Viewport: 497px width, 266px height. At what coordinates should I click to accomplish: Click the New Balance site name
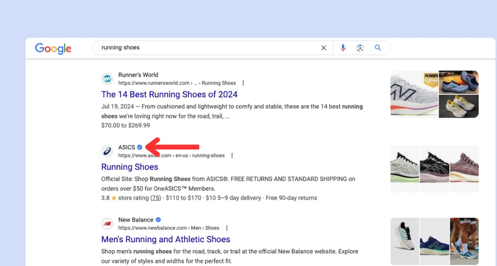click(x=136, y=219)
